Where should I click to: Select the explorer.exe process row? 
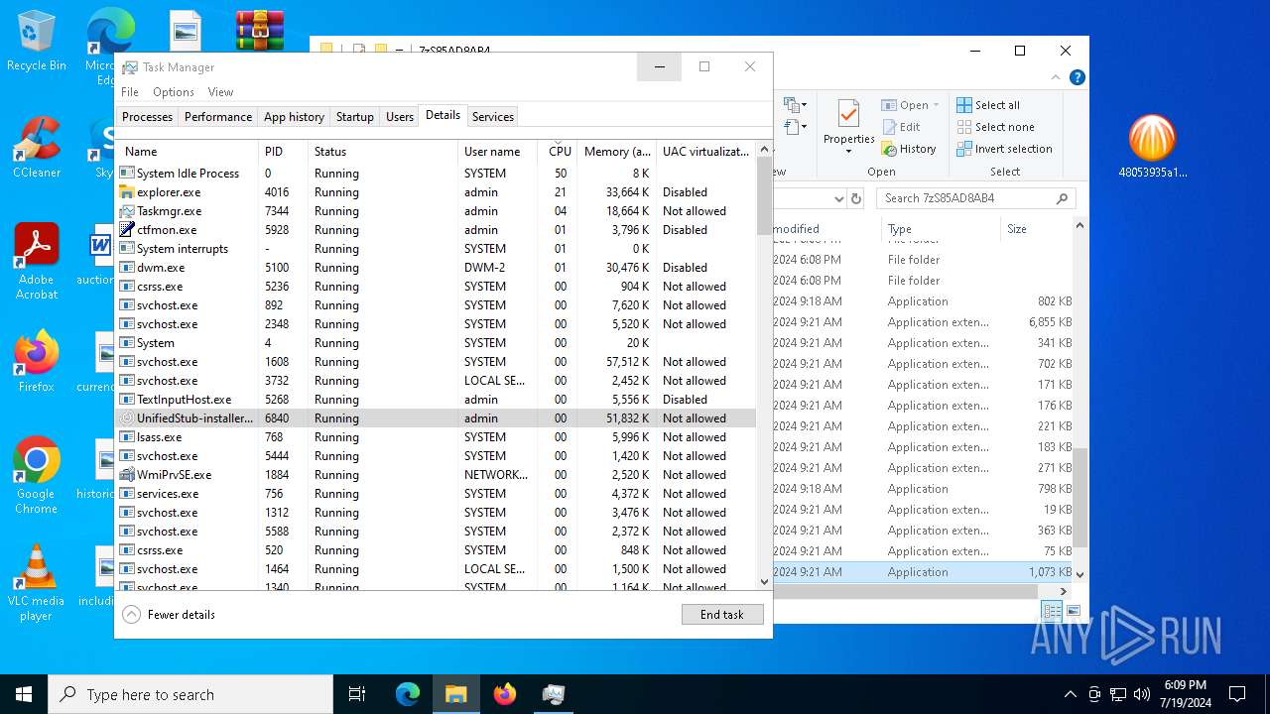436,192
